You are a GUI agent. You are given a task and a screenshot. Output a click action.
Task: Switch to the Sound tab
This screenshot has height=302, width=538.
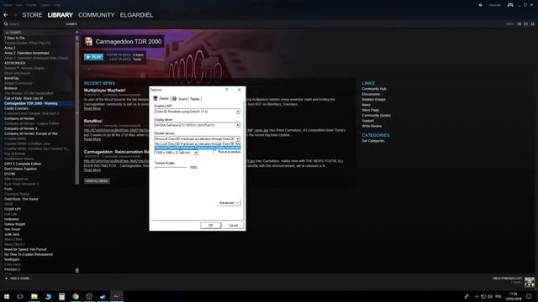180,99
